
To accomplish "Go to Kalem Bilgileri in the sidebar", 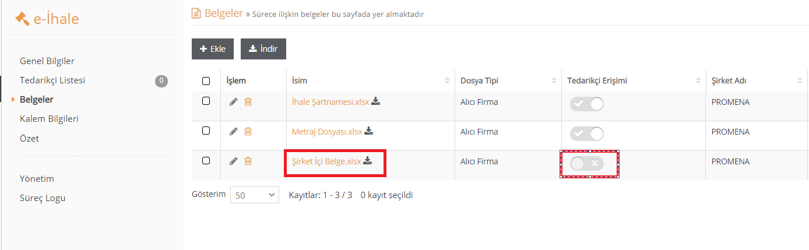I will pyautogui.click(x=49, y=119).
